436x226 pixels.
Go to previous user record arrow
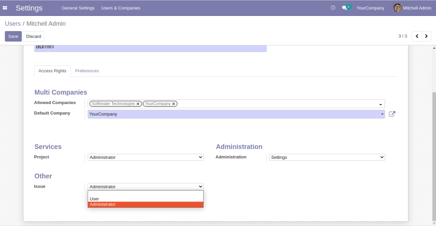point(417,36)
